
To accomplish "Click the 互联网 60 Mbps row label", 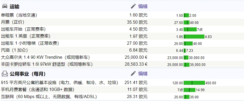I will point(49,97).
